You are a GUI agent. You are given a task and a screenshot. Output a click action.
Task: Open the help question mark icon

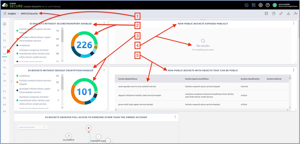tap(268, 5)
